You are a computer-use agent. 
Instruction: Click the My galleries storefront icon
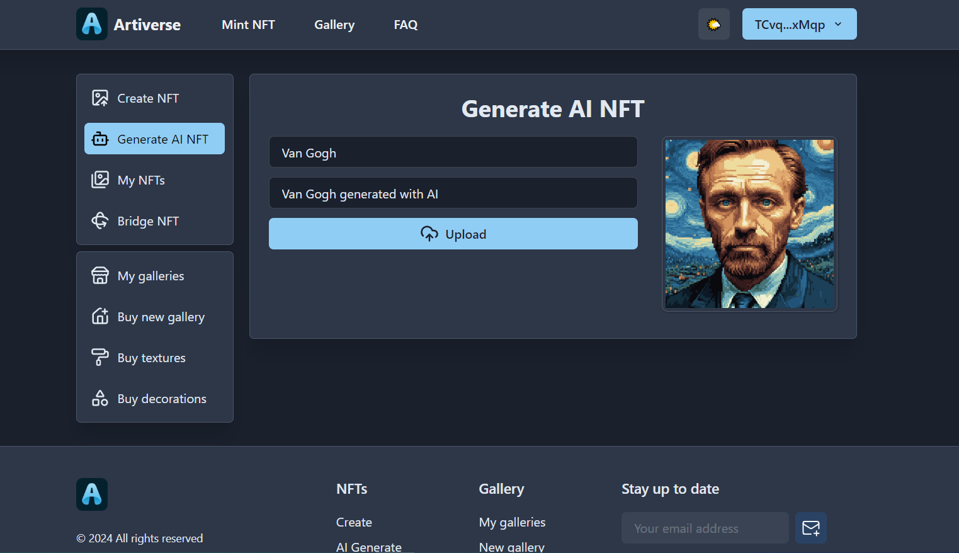100,275
